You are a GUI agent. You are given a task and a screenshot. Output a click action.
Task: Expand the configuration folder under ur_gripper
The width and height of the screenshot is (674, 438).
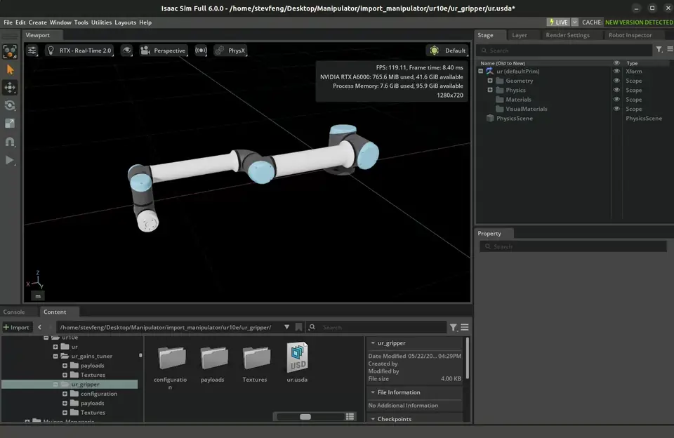pos(65,394)
